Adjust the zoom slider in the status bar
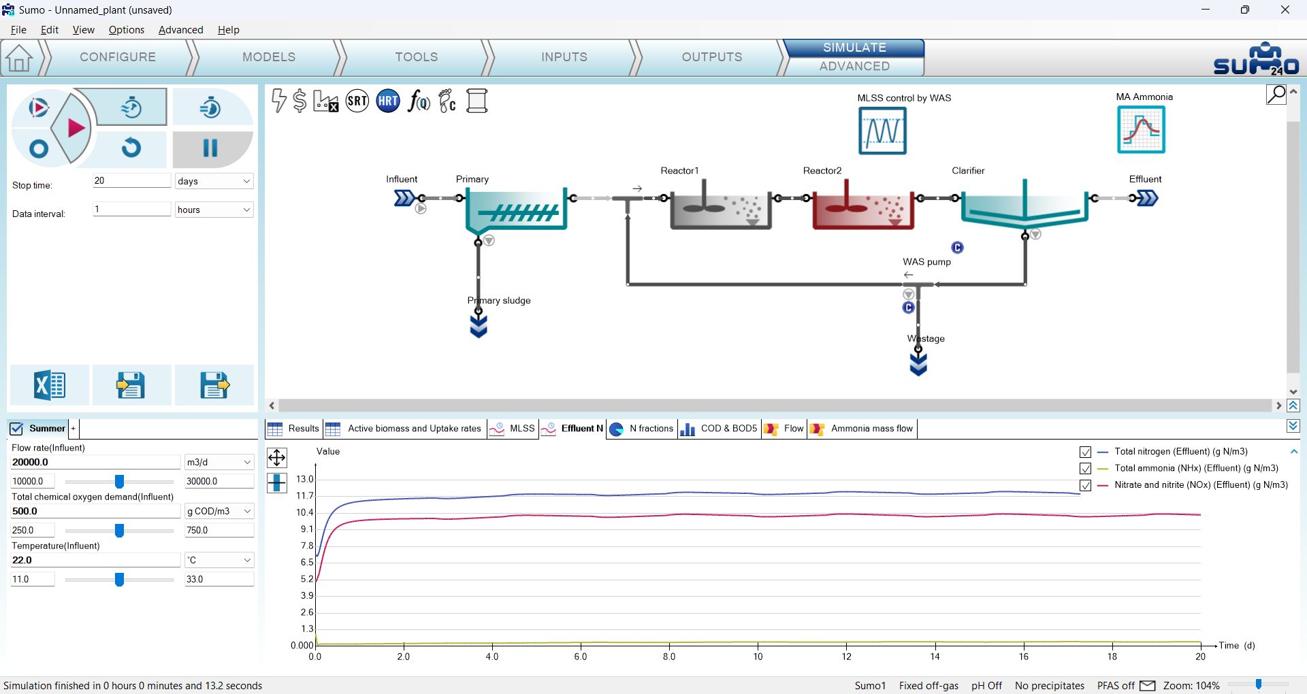Screen dimensions: 1307x694 pos(1259,684)
